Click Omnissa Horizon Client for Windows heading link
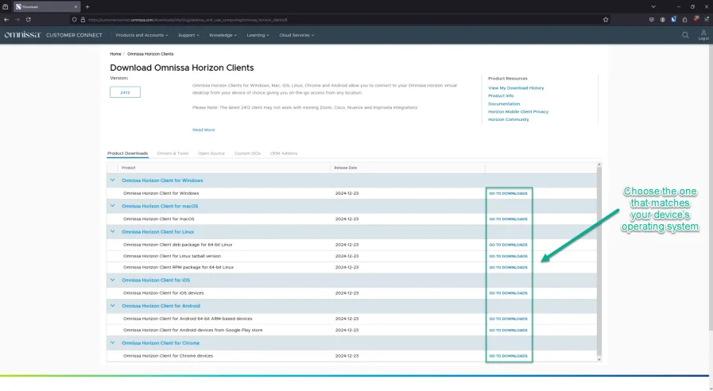The width and height of the screenshot is (713, 391). pos(162,180)
